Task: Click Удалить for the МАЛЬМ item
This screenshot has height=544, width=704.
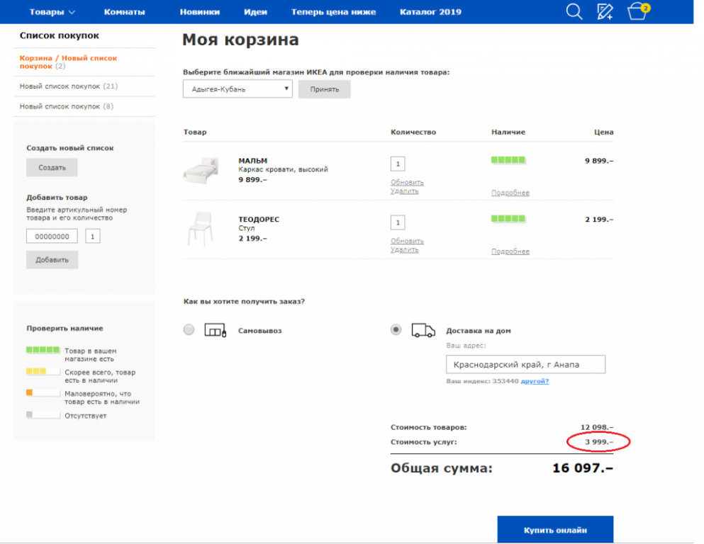Action: [405, 191]
